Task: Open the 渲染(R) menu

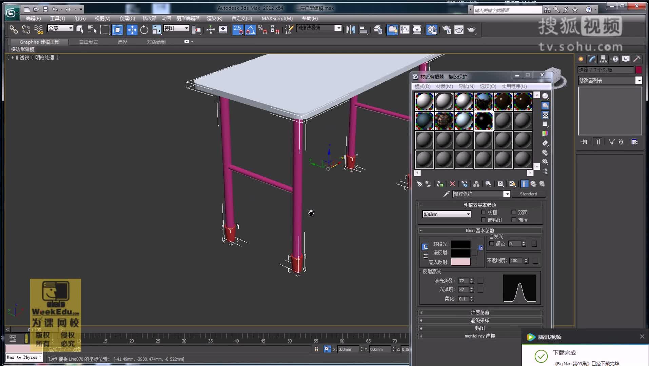Action: point(214,18)
